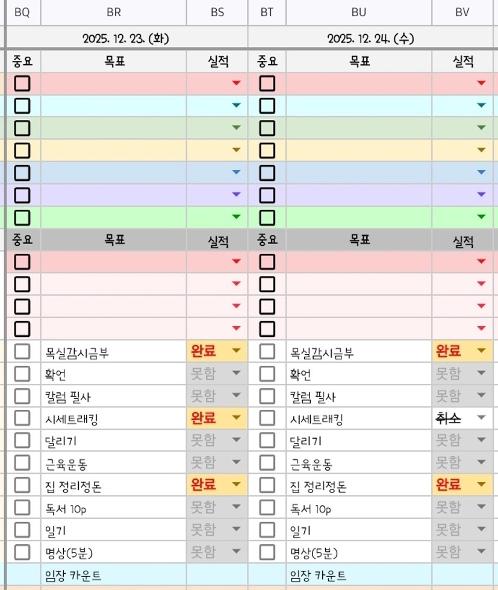The height and width of the screenshot is (590, 498).
Task: Check the yellow row checkbox in column BT
Action: coord(267,150)
